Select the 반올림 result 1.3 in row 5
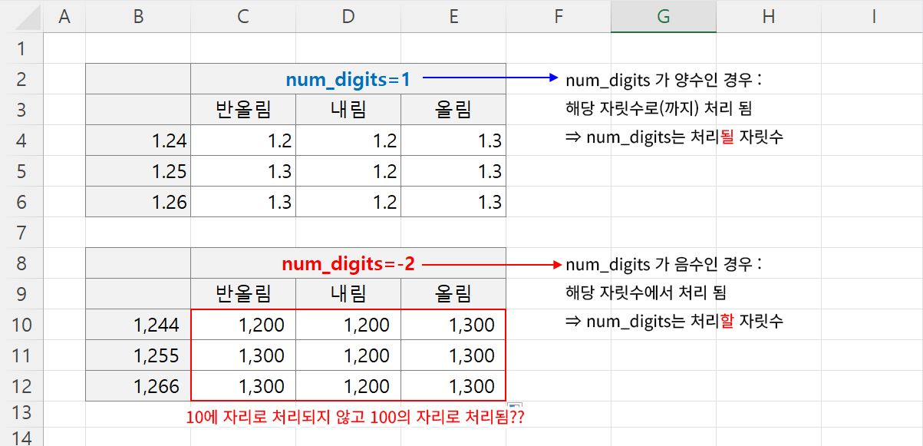Screen dimensions: 923x446 click(243, 171)
